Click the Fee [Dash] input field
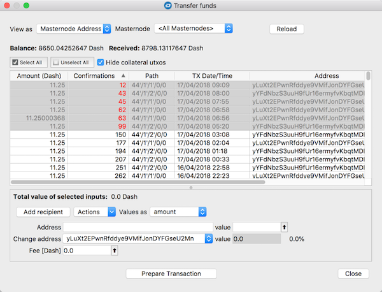 coord(87,251)
